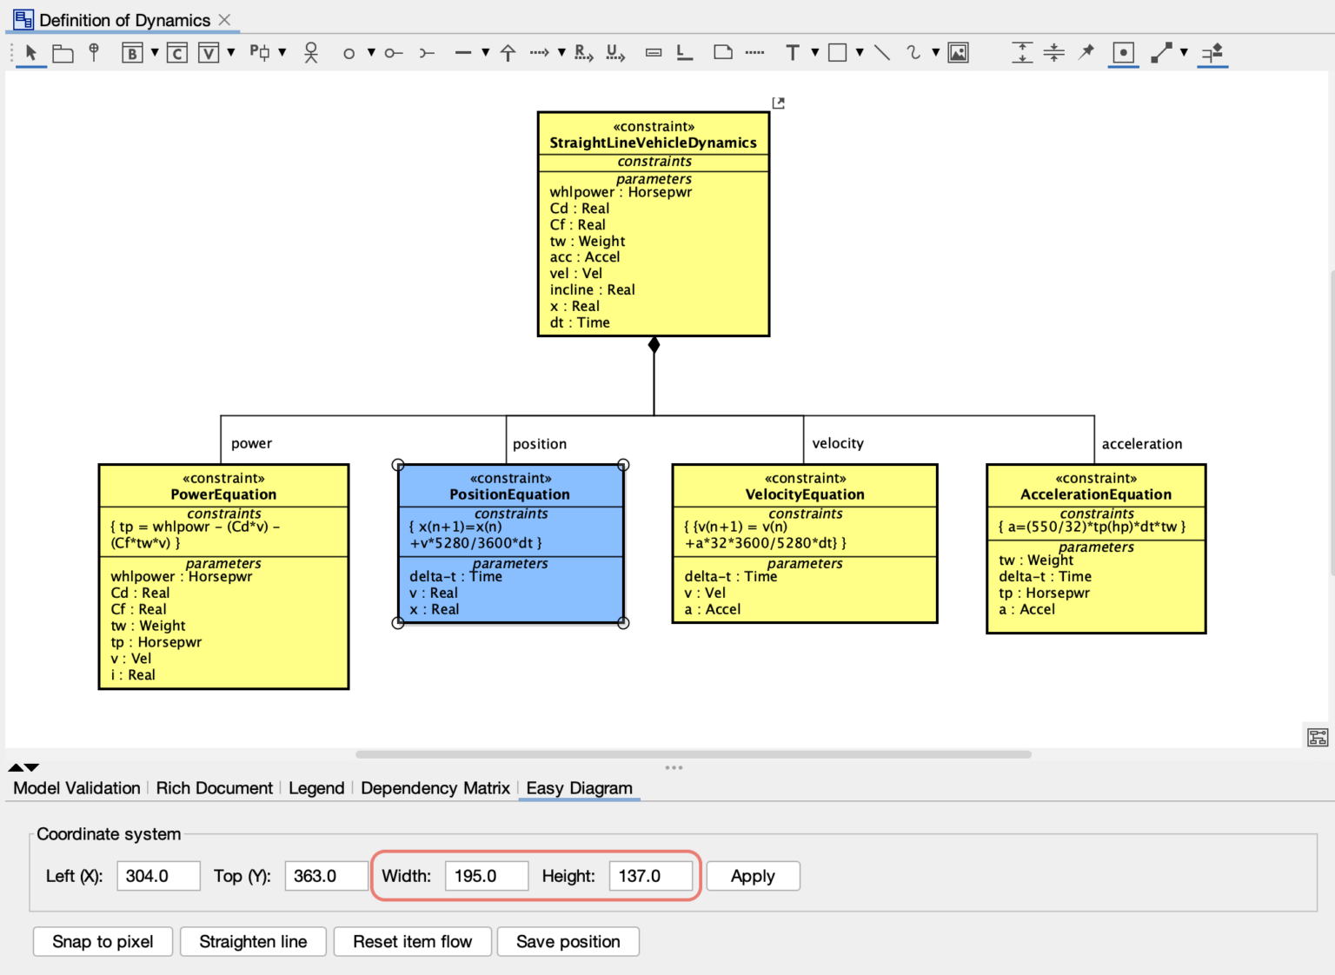Viewport: 1335px width, 975px height.
Task: Toggle the pushpin tool in the toolbar
Action: (x=1086, y=52)
